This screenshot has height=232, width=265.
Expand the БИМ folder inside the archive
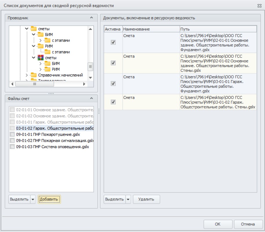click(40, 63)
